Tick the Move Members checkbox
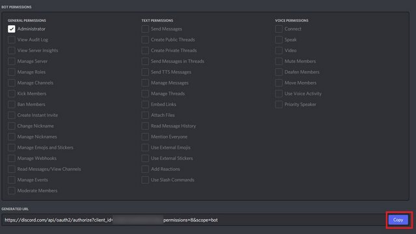416x234 pixels. pos(279,83)
